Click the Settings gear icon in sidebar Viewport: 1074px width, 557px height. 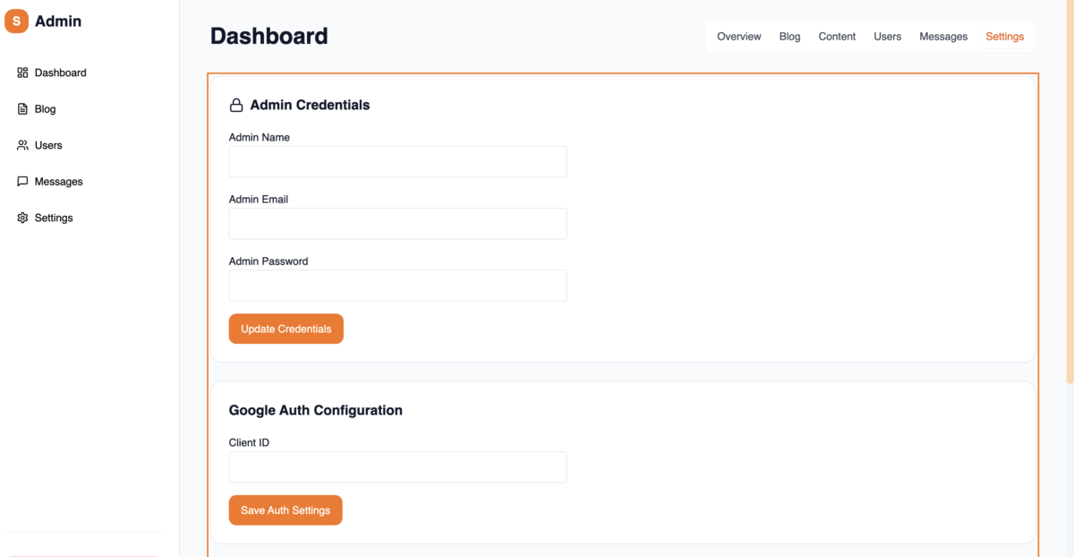click(x=21, y=218)
